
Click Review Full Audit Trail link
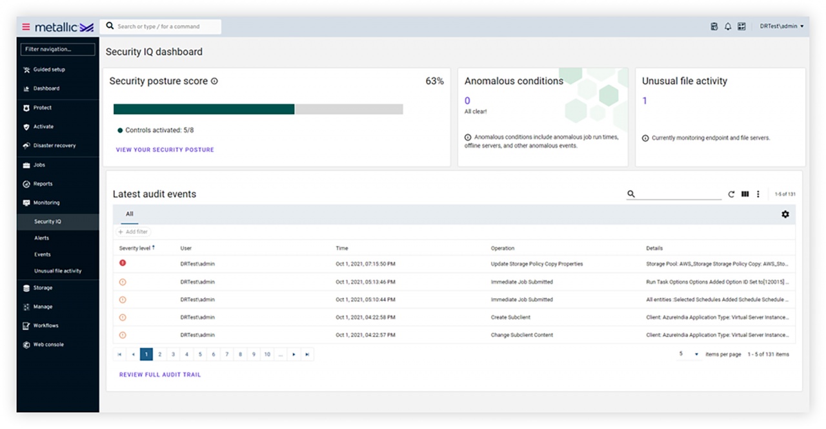[x=160, y=374]
